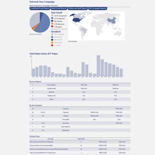
Task: Add Opened contacts to list
Action: tap(94, 112)
